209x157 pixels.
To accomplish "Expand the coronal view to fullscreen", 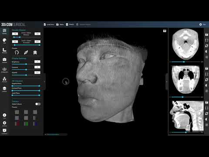I will point(206,74).
